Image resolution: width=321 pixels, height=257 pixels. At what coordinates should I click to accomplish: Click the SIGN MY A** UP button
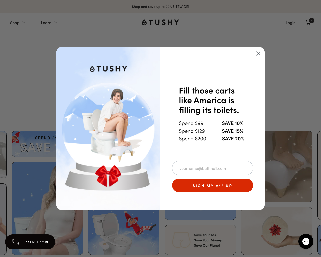[212, 185]
